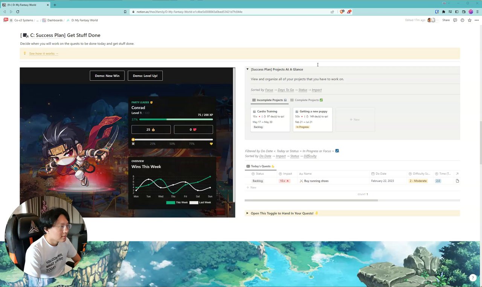Click the 25 coins counter box
Viewport: 482px width, 287px height.
[151, 130]
